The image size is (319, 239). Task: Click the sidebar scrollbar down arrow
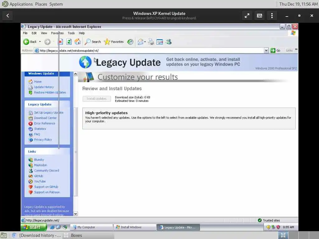[75, 213]
